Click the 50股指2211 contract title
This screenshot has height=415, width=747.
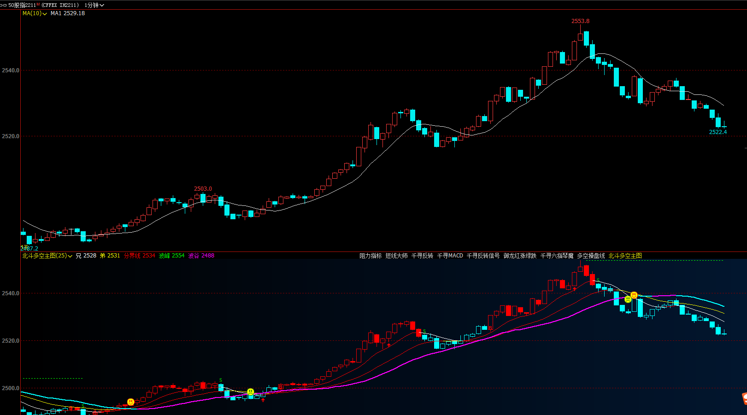[22, 5]
